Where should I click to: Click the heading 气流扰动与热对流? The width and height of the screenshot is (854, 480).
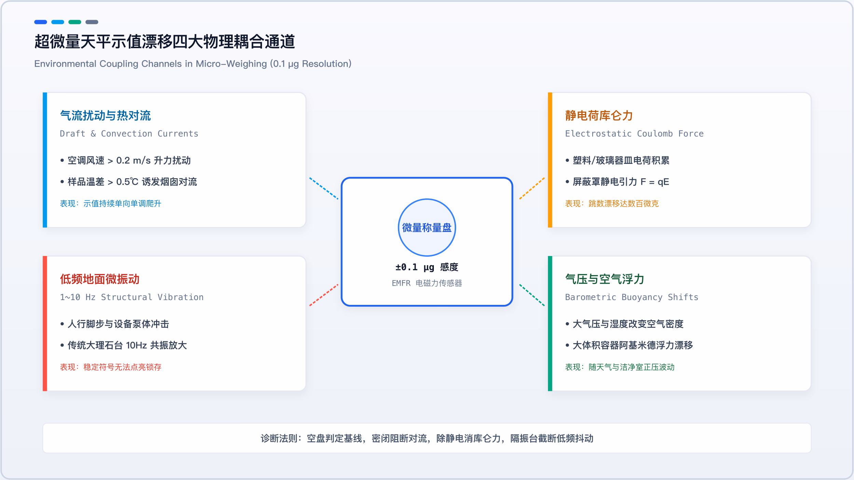(105, 115)
